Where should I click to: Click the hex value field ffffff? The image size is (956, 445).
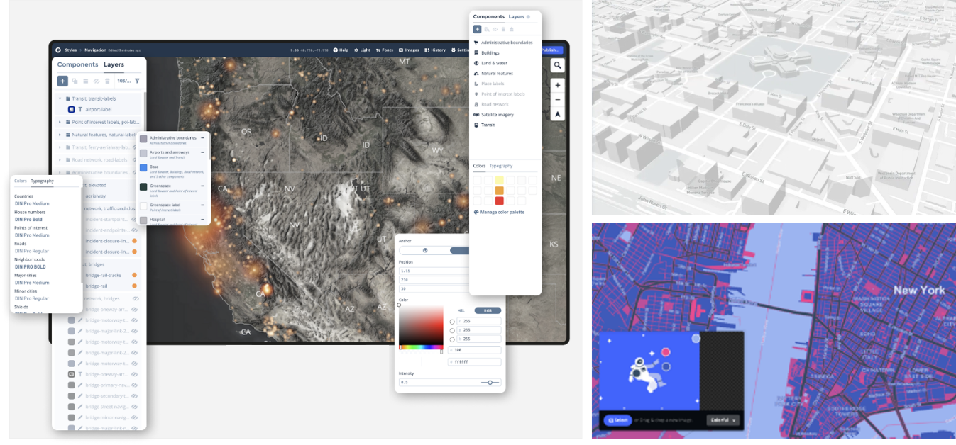474,362
